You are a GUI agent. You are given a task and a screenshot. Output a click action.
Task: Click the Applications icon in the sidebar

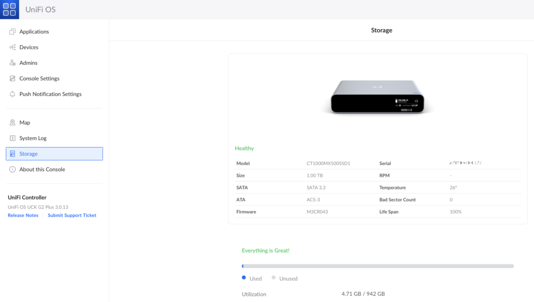point(11,31)
